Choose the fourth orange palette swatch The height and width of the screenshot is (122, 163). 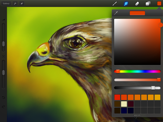pos(137,97)
